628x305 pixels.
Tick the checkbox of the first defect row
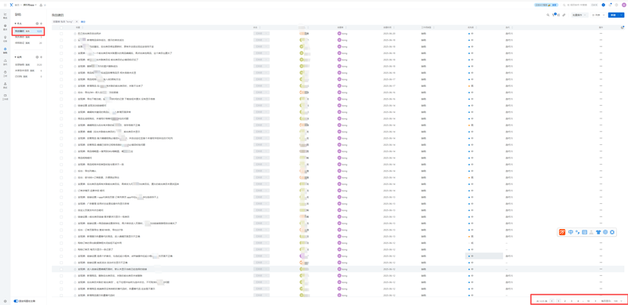click(x=61, y=34)
